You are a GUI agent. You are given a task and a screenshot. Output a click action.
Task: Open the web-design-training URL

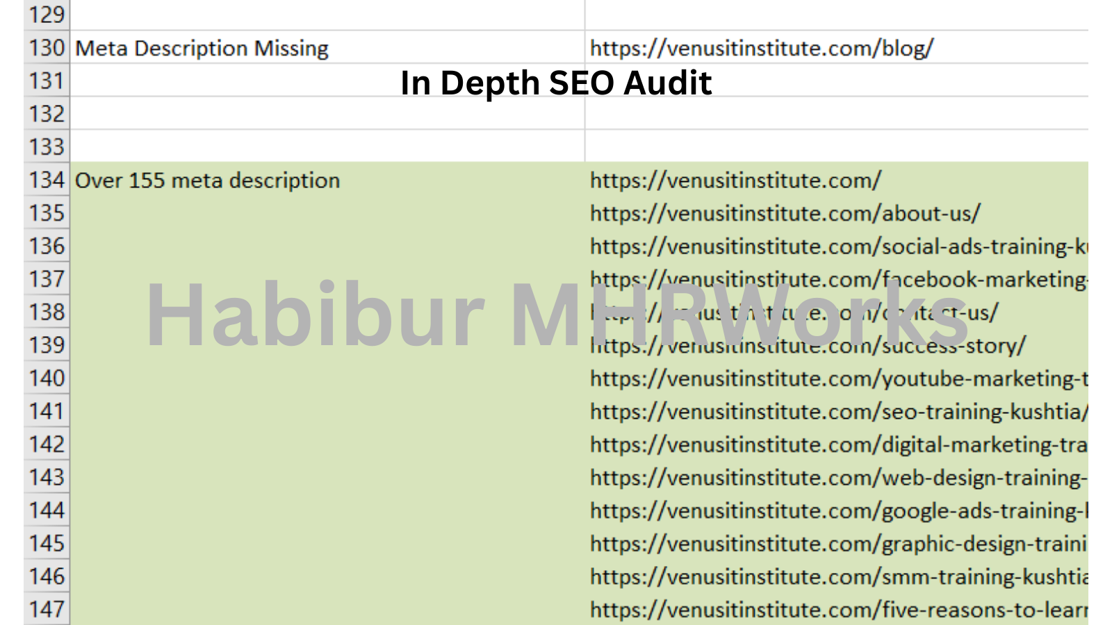point(838,478)
